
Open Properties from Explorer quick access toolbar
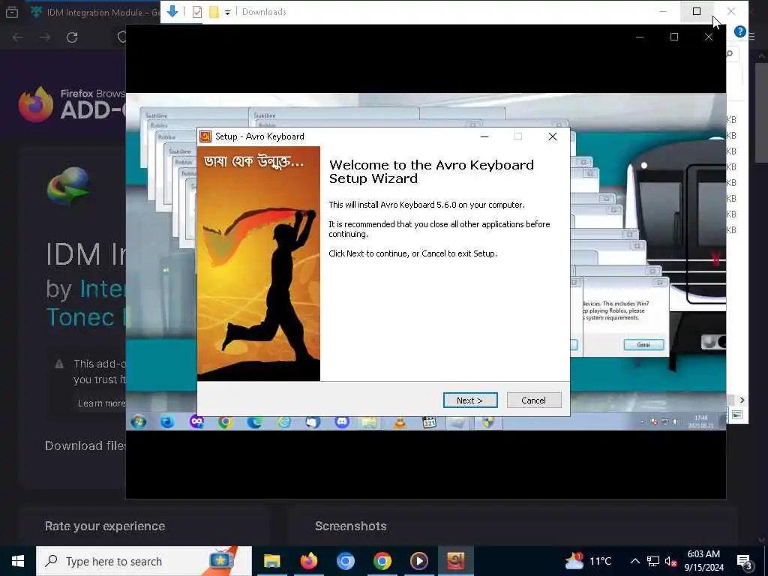pos(197,12)
